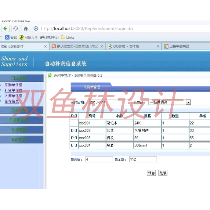Remove row xxx003 with its 【-】 icon

74,138
